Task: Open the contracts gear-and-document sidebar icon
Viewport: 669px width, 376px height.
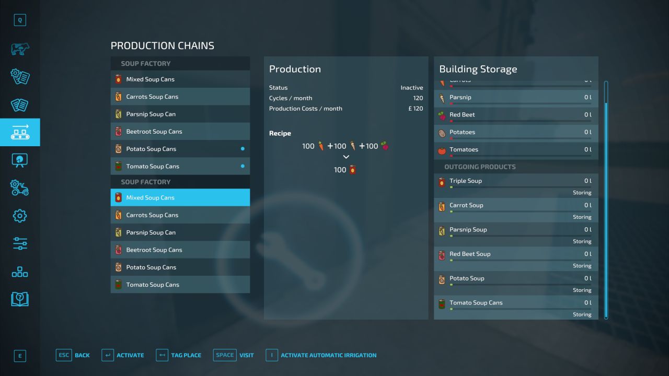Action: coord(20,76)
